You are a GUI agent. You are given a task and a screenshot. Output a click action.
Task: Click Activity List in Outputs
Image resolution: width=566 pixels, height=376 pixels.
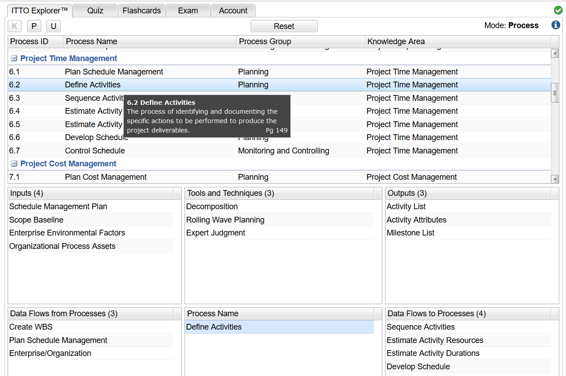[x=406, y=207]
